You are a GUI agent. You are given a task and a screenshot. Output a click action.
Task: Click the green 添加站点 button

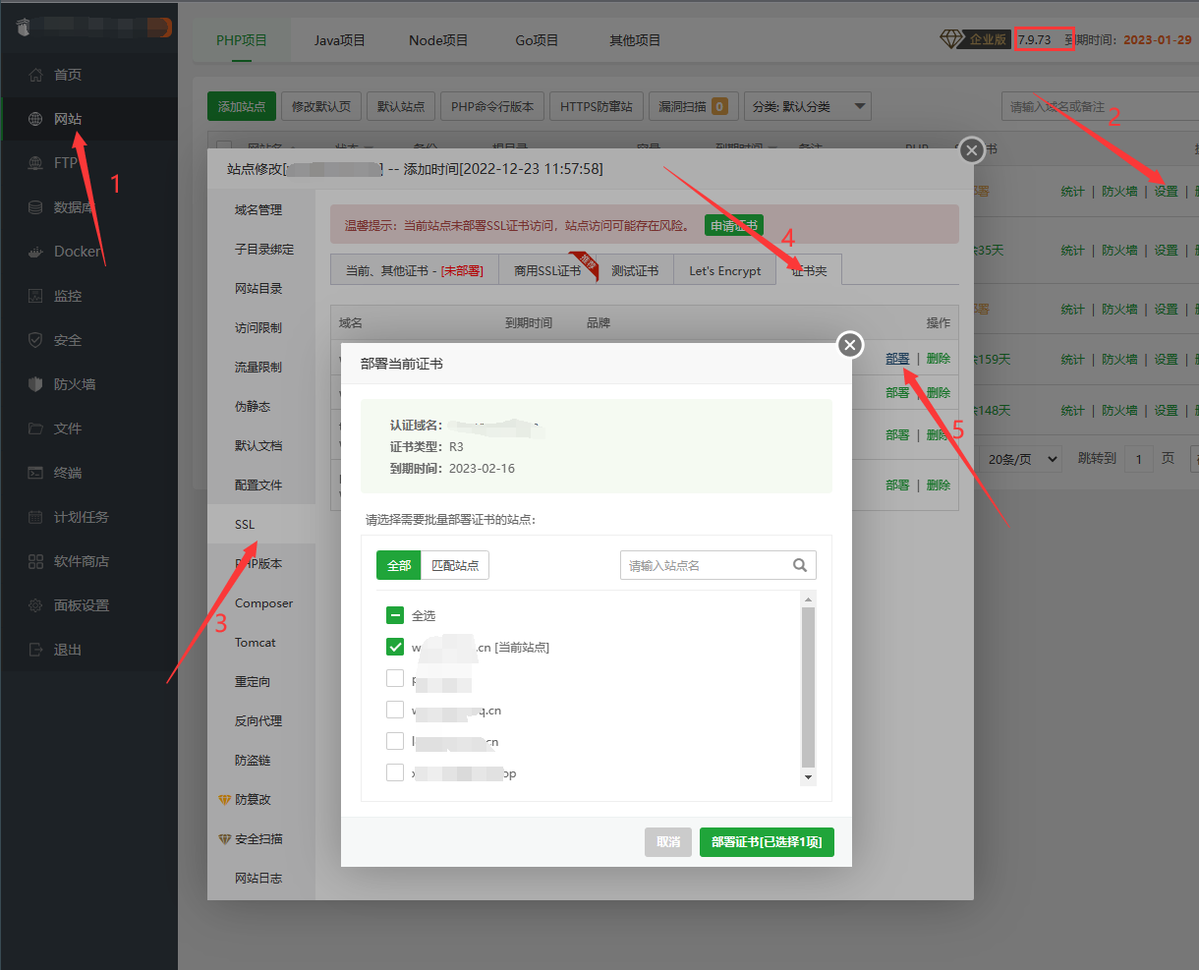[242, 106]
